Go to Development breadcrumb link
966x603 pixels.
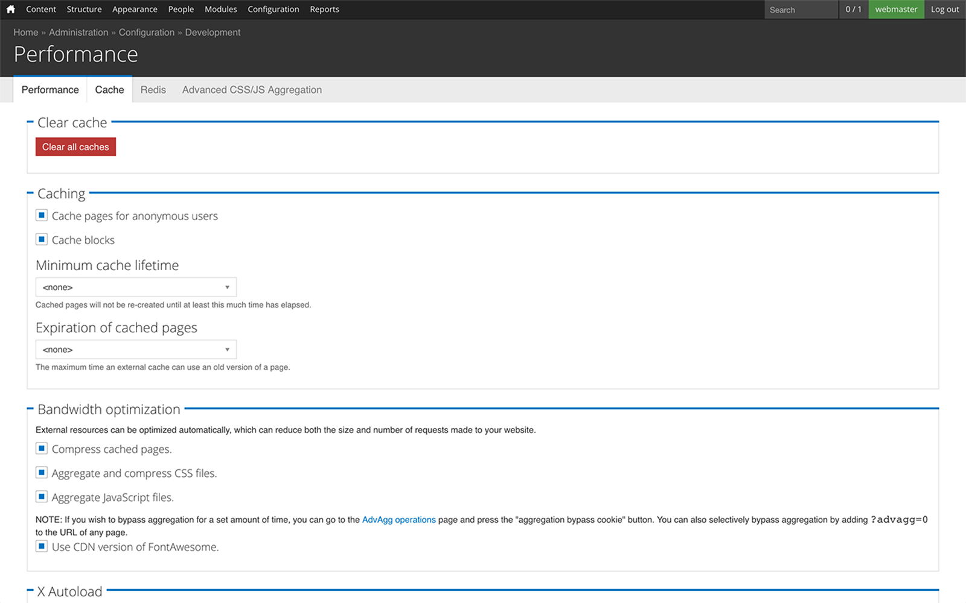(x=213, y=33)
